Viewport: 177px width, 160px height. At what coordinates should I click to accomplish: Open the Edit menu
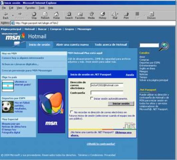(x=11, y=8)
